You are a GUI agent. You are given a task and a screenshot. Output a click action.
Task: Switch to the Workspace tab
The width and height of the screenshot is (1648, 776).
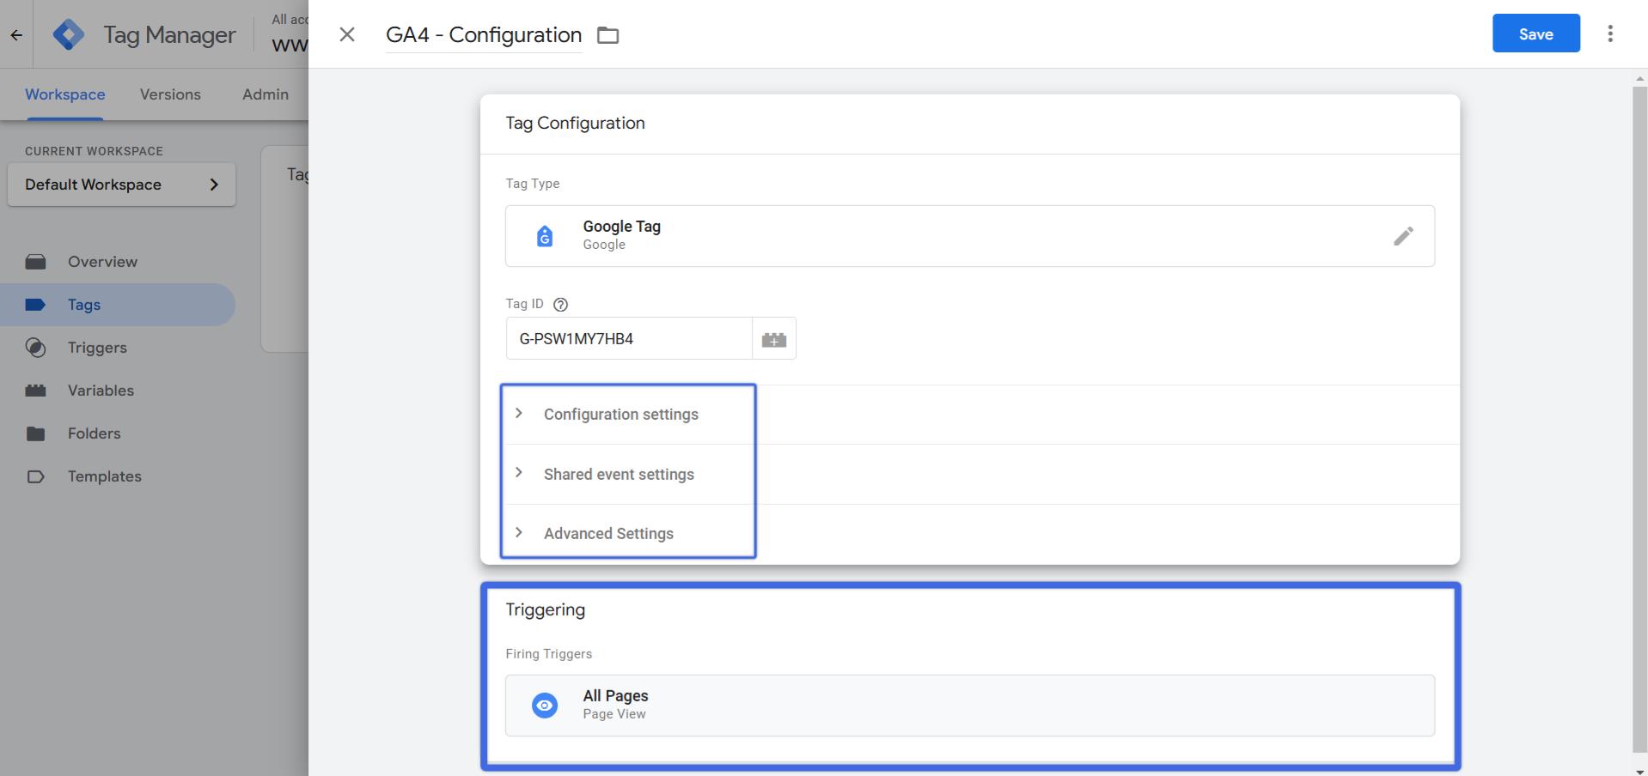pyautogui.click(x=65, y=94)
